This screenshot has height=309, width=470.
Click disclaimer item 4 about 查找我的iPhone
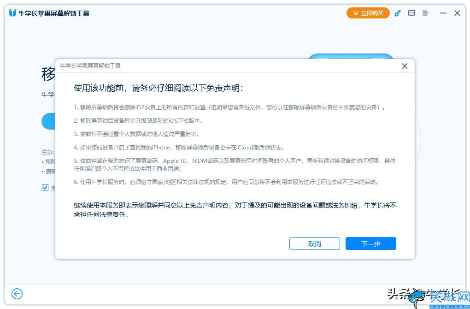click(179, 147)
